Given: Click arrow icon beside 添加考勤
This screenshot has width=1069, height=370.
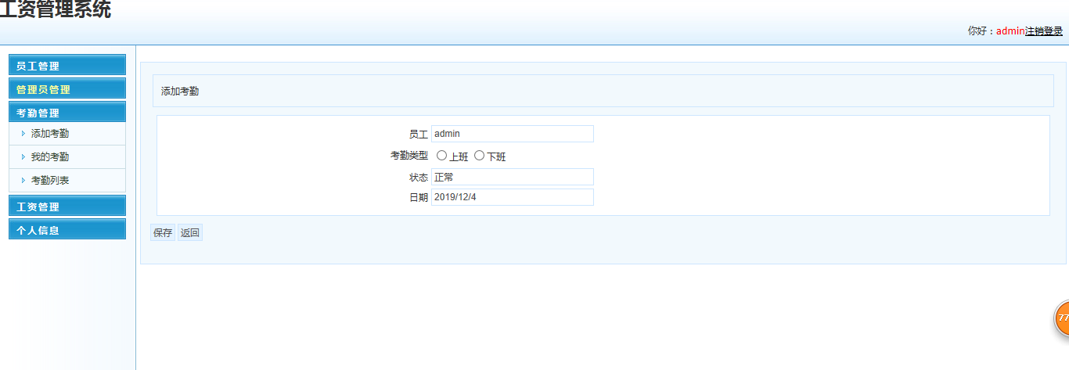Looking at the screenshot, I should coord(23,134).
